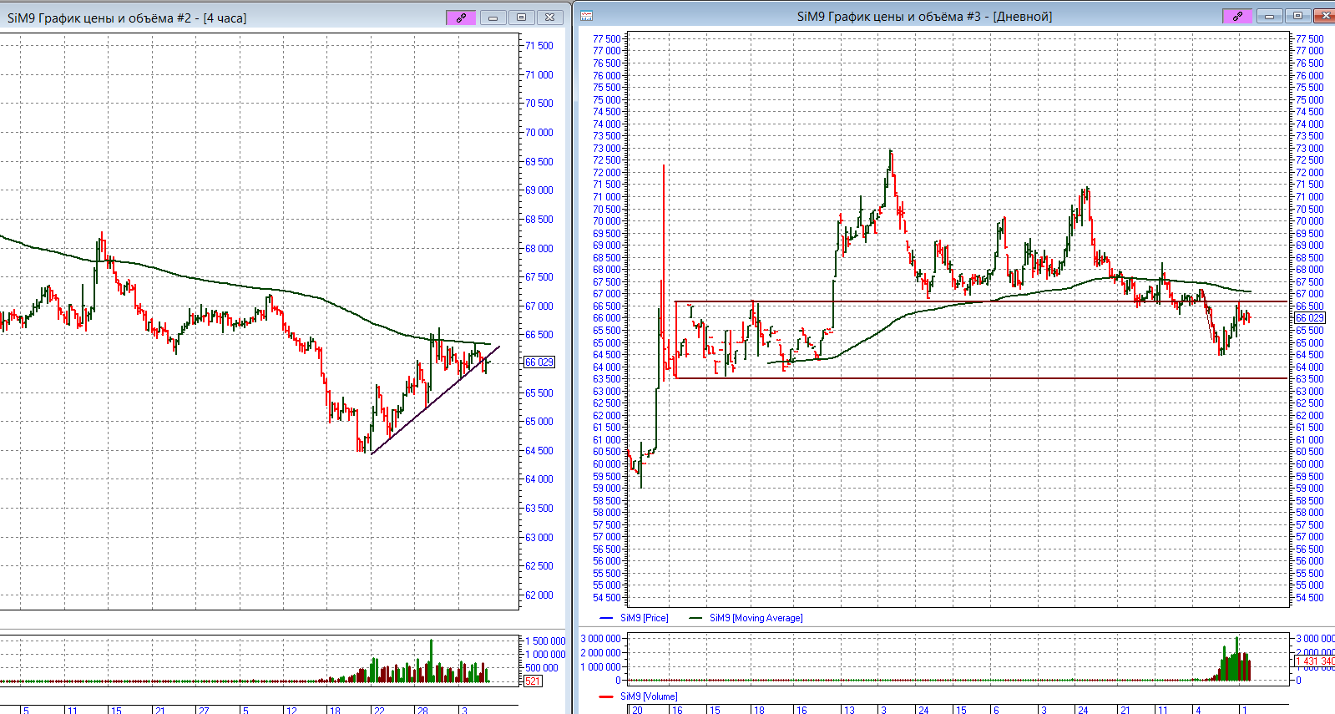
Task: Select the SiM9 [Moving Average] legend label
Action: tap(756, 618)
